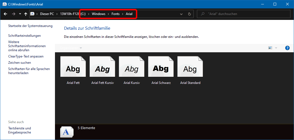This screenshot has height=140, width=294.
Task: Click the ClearType-Text anpassen link
Action: coord(26,56)
